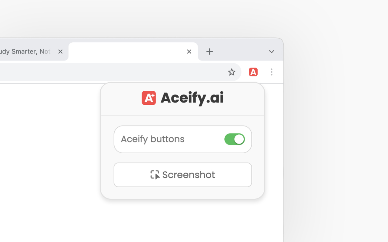Capture a screenshot with the Screenshot button
This screenshot has height=242, width=388.
[x=182, y=175]
